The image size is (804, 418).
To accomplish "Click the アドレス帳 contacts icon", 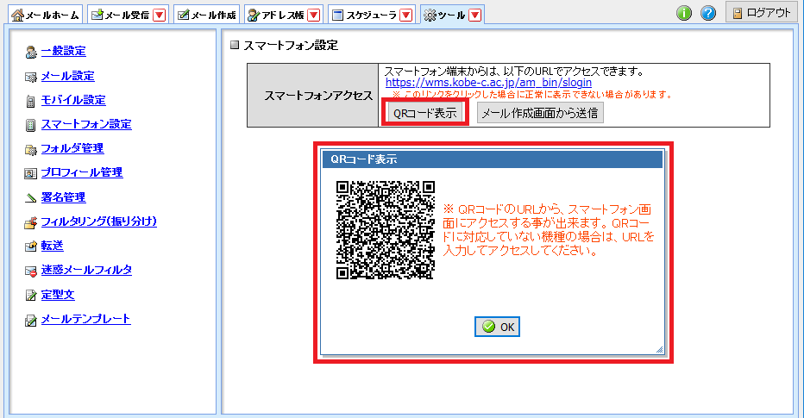I will pyautogui.click(x=254, y=16).
